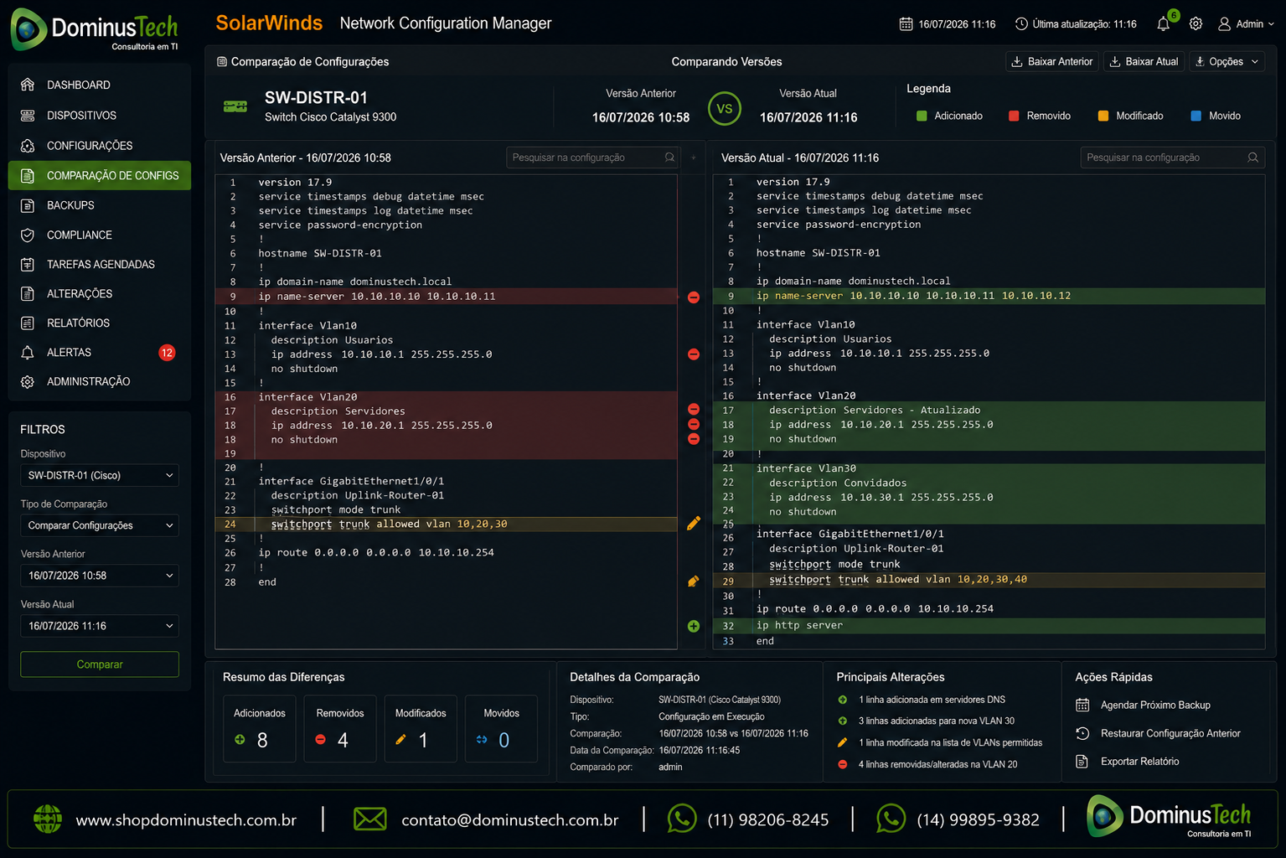Click www.shopdominustech.com.br website link
The image size is (1286, 858).
(186, 820)
